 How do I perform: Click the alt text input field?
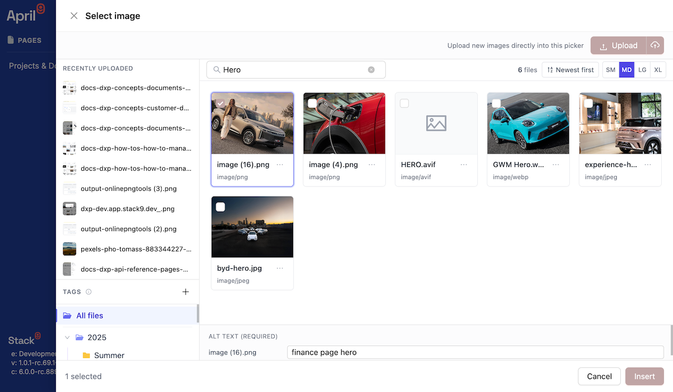[476, 352]
